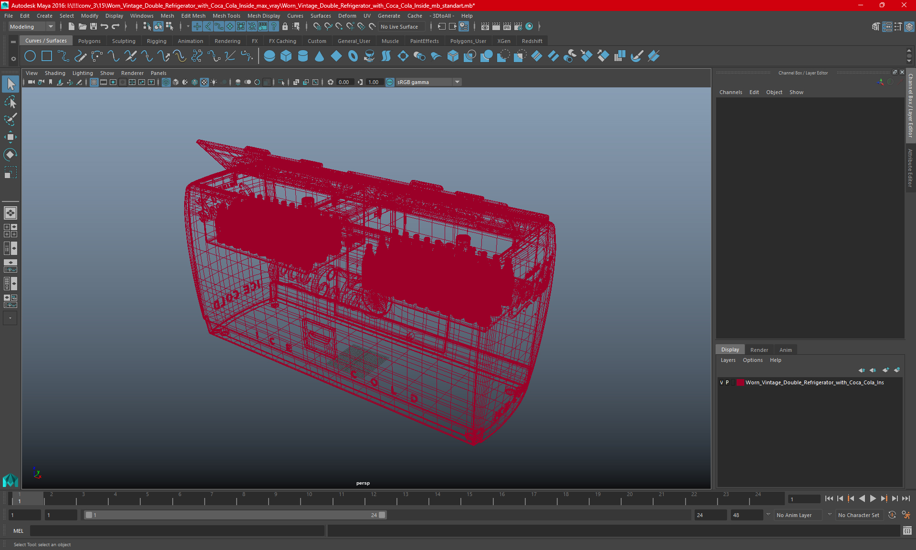The image size is (916, 550).
Task: Click the time range slider bar
Action: pyautogui.click(x=235, y=515)
